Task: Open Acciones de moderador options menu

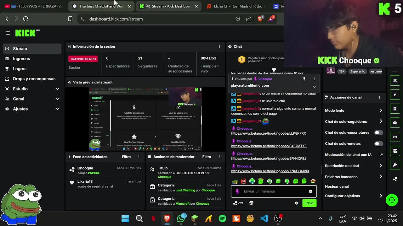Action: (219, 157)
